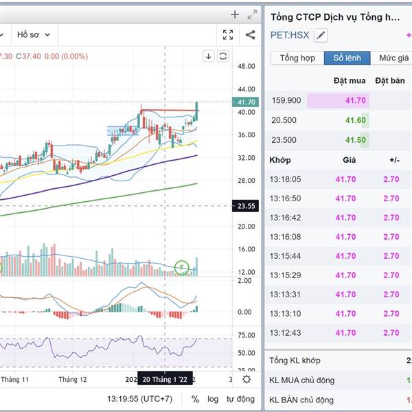Viewport: 412px width, 412px height.
Task: Expand the dropdown chevron left of Hồ sơ
Action: pos(3,34)
